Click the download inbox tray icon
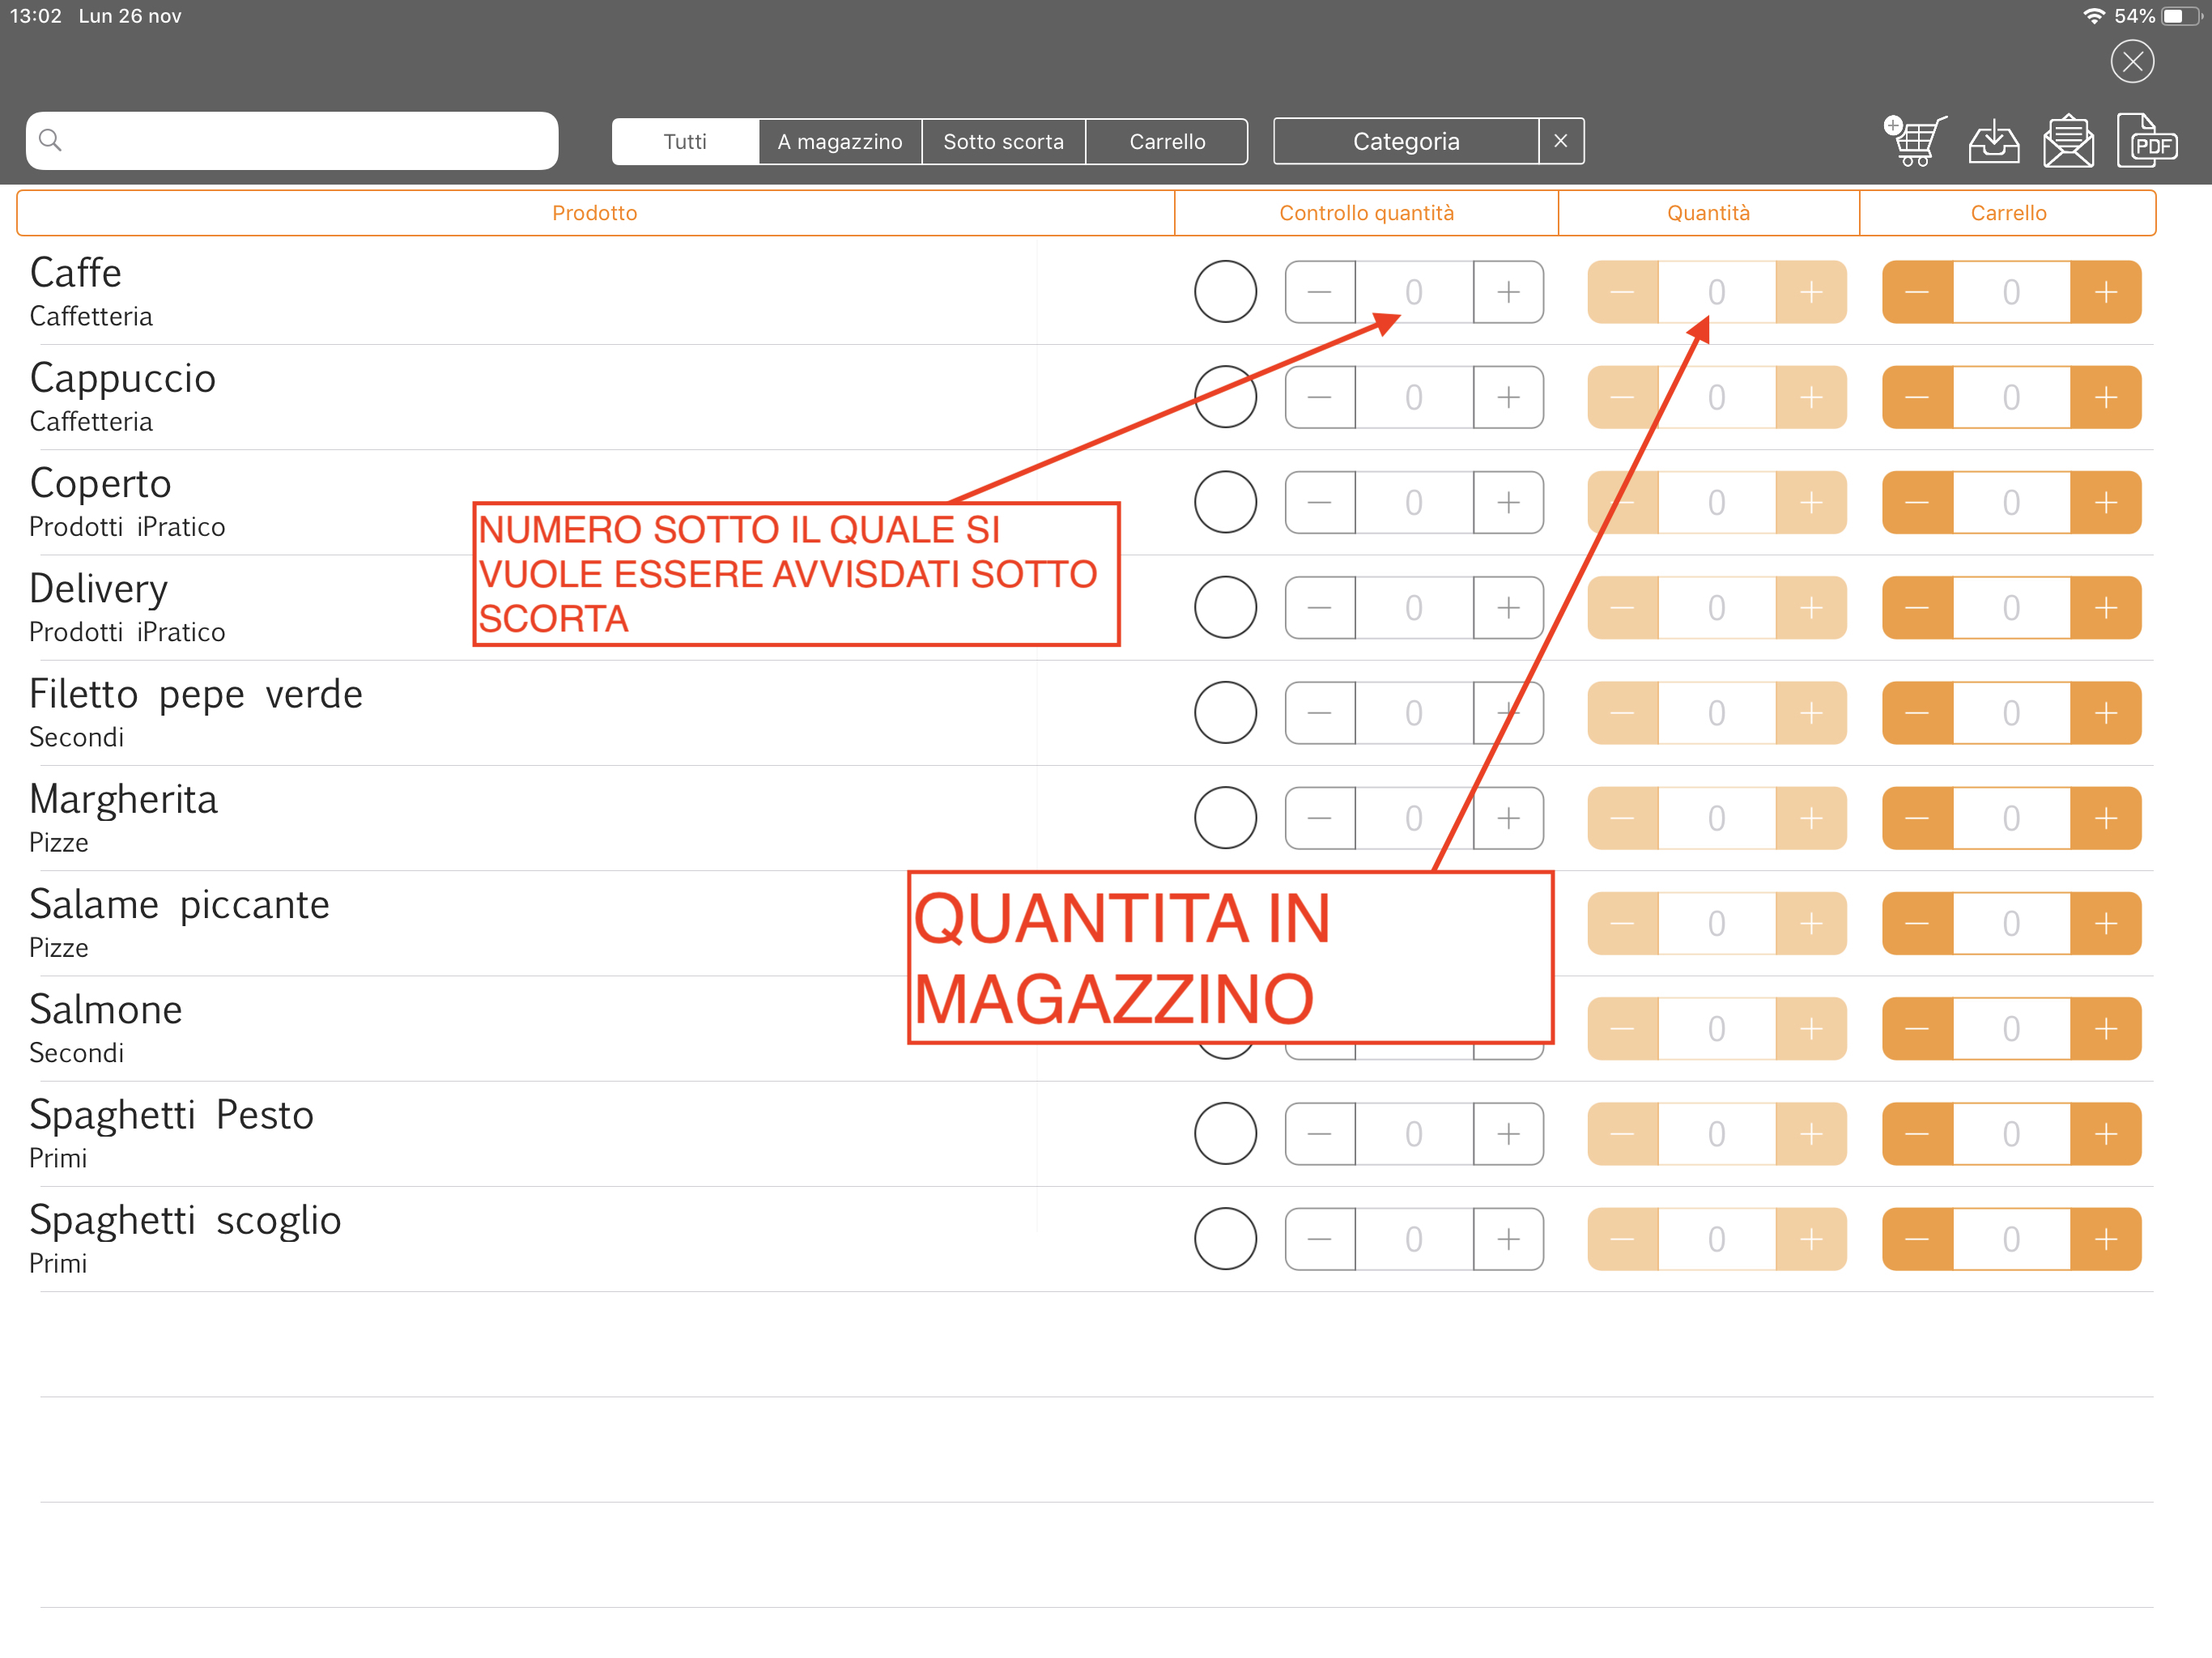Viewport: 2212px width, 1658px height. [x=1993, y=141]
